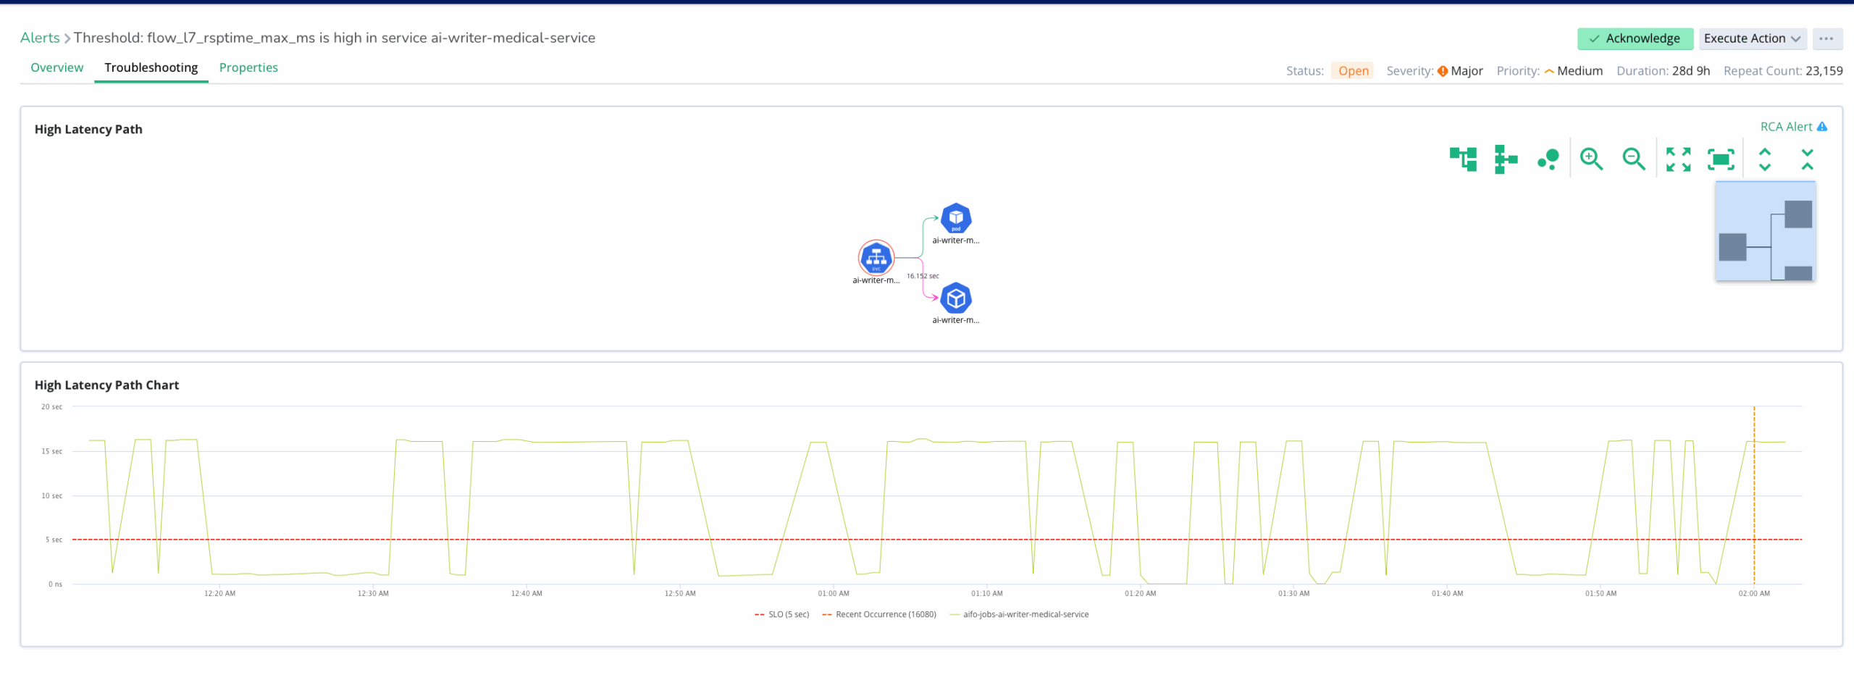
Task: Zoom out of the topology map
Action: tap(1634, 158)
